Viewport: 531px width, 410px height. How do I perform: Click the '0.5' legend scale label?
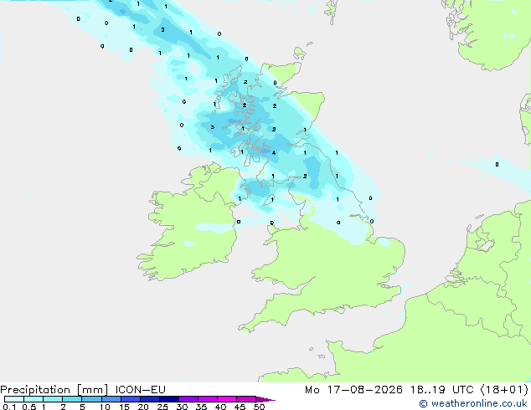tap(28, 407)
